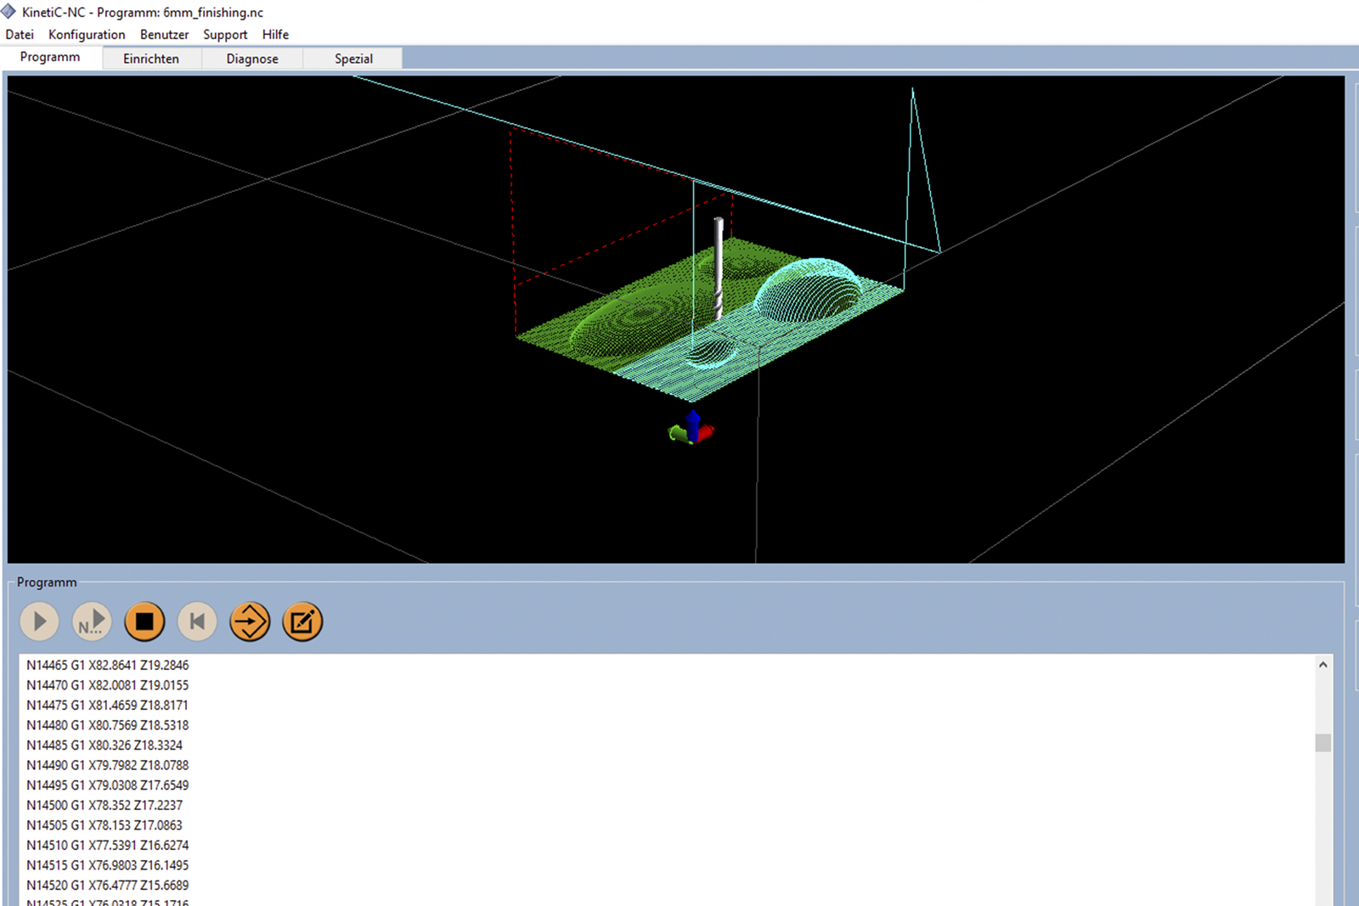Click the G-code list scrollbar thumb
Image resolution: width=1359 pixels, height=906 pixels.
1322,743
